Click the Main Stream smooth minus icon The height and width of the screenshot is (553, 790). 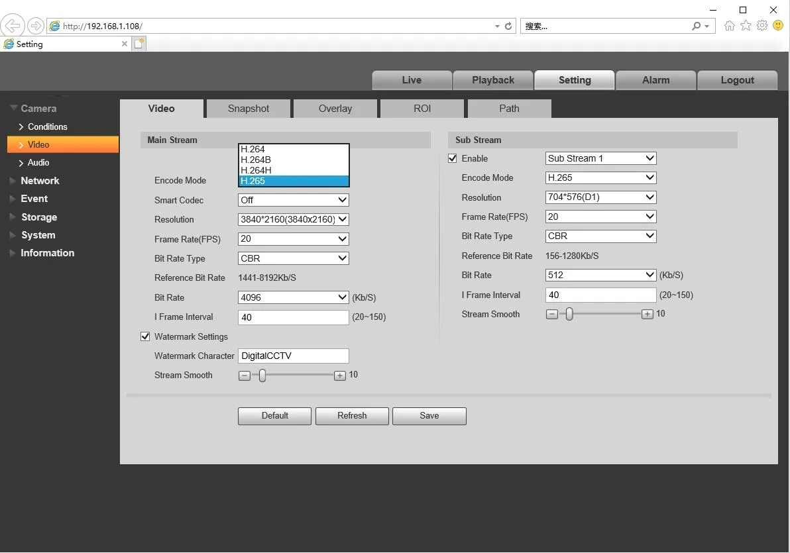[x=245, y=376]
